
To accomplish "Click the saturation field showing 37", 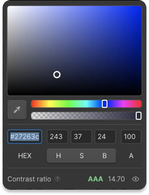I will pyautogui.click(x=81, y=137).
